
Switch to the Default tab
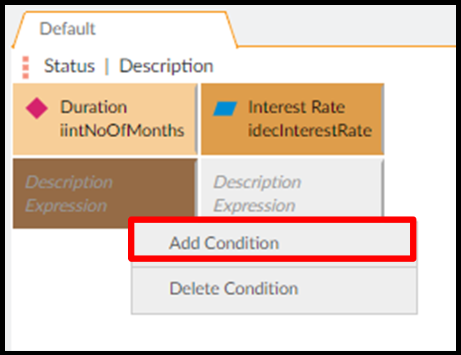point(68,29)
